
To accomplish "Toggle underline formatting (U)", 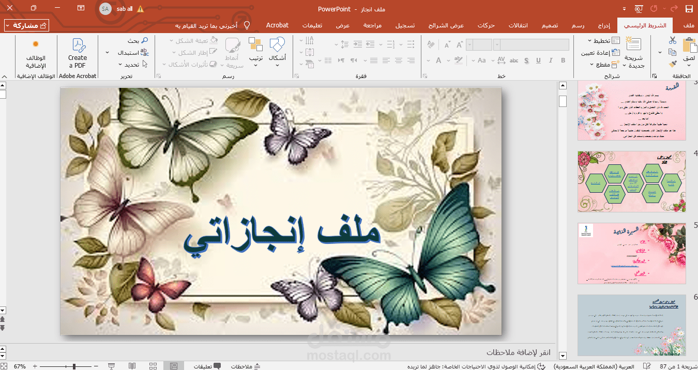I will [538, 60].
